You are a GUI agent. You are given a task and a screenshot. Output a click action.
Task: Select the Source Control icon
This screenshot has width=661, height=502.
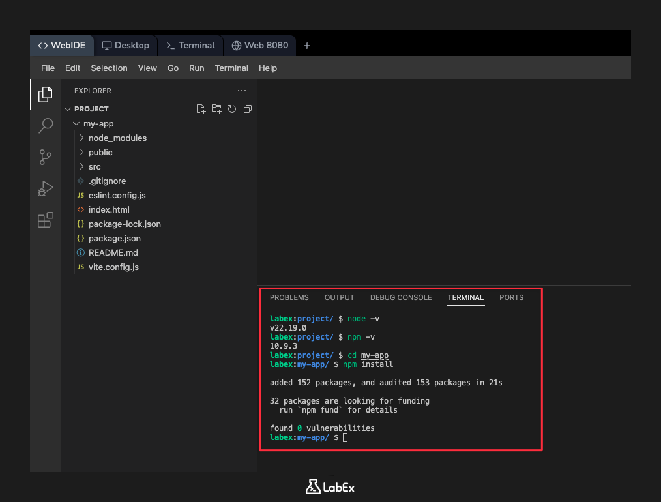pos(45,157)
